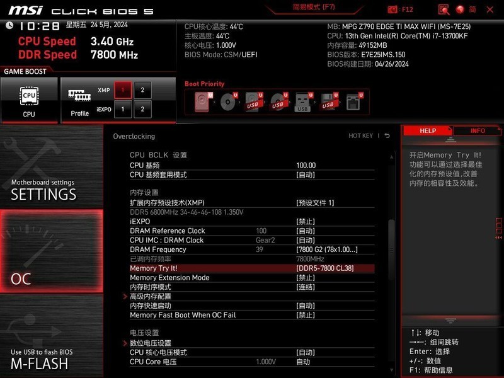The width and height of the screenshot is (504, 378).
Task: Switch to the INFO tab on right panel
Action: 478,130
